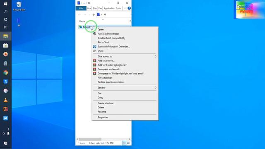
Task: Launch VLC media player from the taskbar
Action: (x=5, y=100)
